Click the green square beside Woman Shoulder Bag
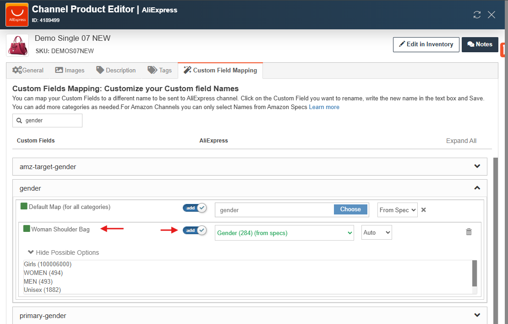The width and height of the screenshot is (508, 324). 27,229
